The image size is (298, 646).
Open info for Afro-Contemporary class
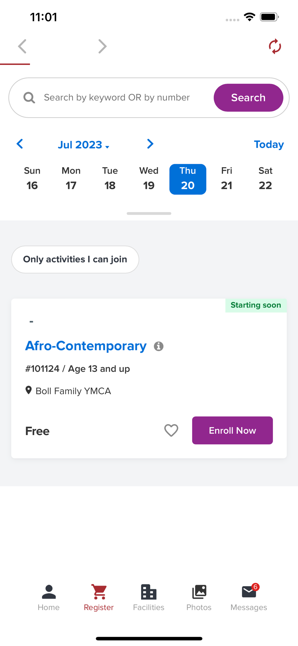[x=158, y=346]
